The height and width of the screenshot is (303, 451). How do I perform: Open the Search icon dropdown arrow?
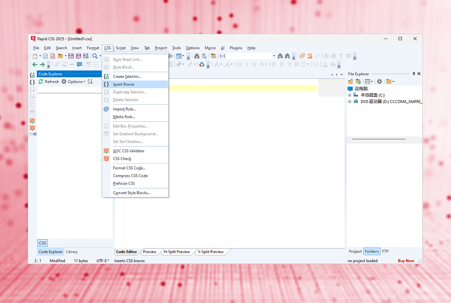click(x=100, y=56)
